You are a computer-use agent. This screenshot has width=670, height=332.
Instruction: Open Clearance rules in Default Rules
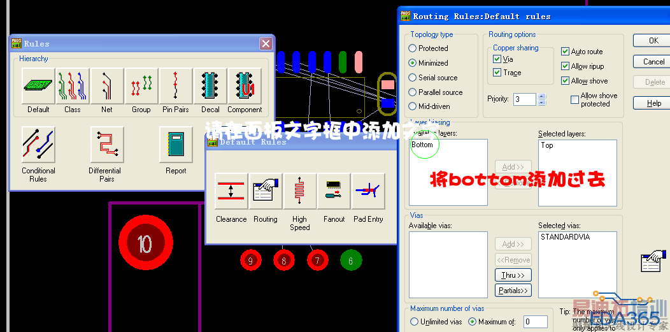point(231,191)
